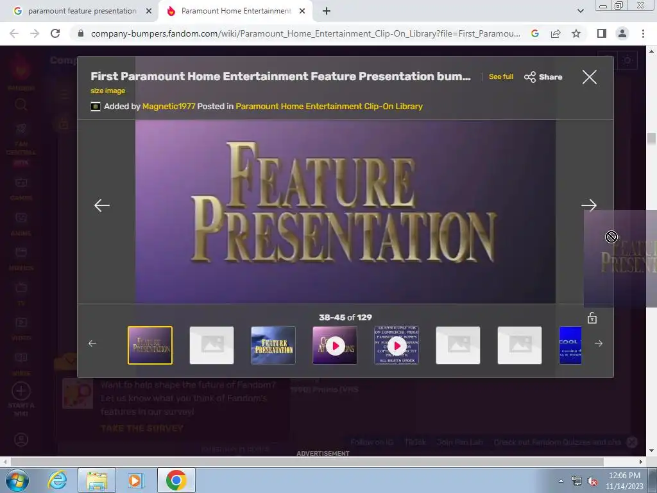Go to the previous image with the large left arrow
657x493 pixels.
[102, 205]
